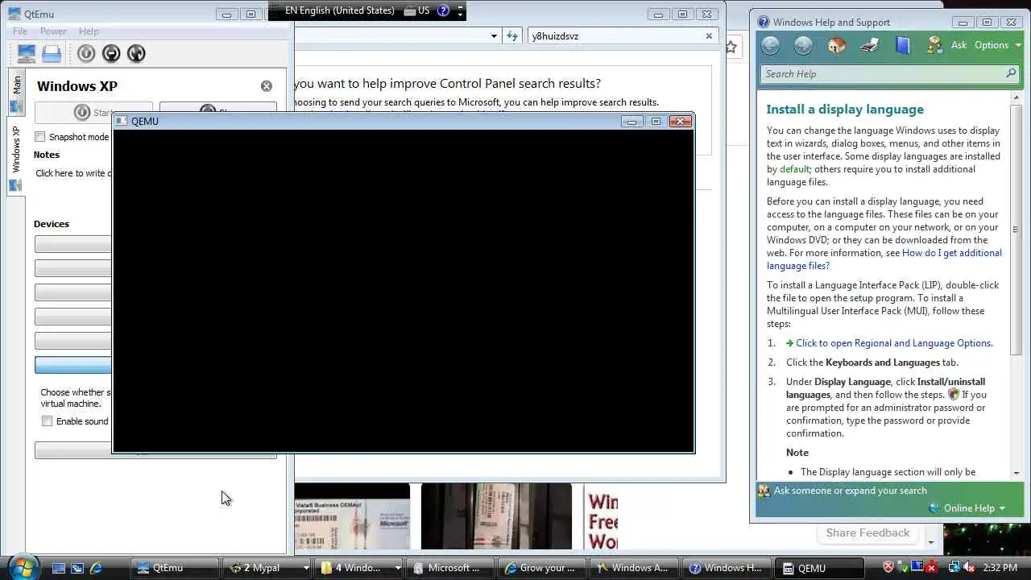Image resolution: width=1031 pixels, height=580 pixels.
Task: Click the red security shield tray icon
Action: point(888,567)
